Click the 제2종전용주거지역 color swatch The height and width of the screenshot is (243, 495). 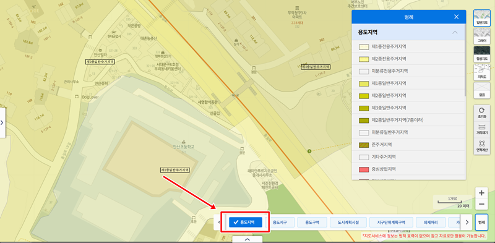pos(364,59)
